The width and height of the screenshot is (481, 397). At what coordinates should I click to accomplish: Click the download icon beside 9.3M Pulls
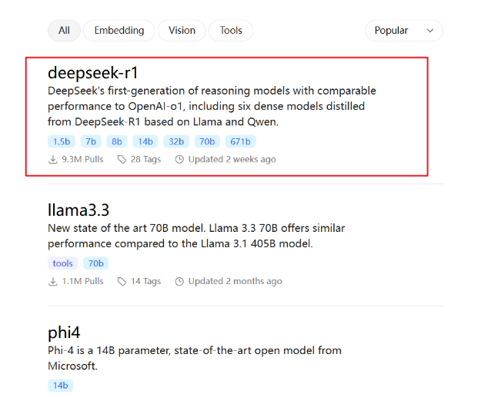point(53,160)
